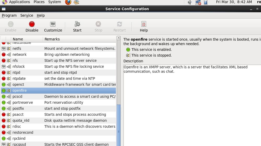Viewport: 261px width, 146px height.
Task: Click customized runlevel icon beside nfslock
Action: point(3,66)
